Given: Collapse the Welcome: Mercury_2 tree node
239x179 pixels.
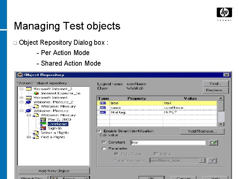Looking at the screenshot, I should pyautogui.click(x=21, y=102).
